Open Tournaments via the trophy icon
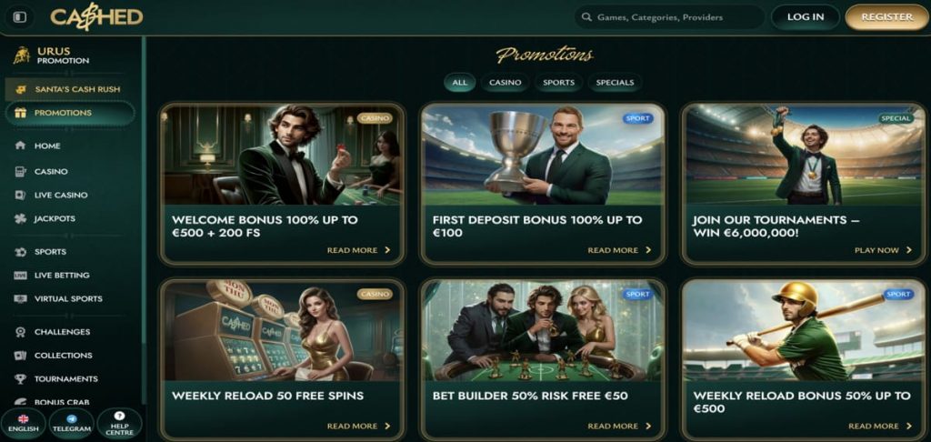 pyautogui.click(x=20, y=379)
